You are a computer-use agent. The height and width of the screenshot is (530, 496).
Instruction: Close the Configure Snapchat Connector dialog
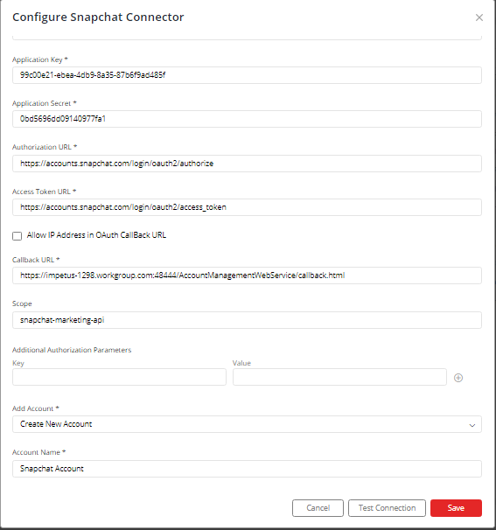tap(479, 17)
